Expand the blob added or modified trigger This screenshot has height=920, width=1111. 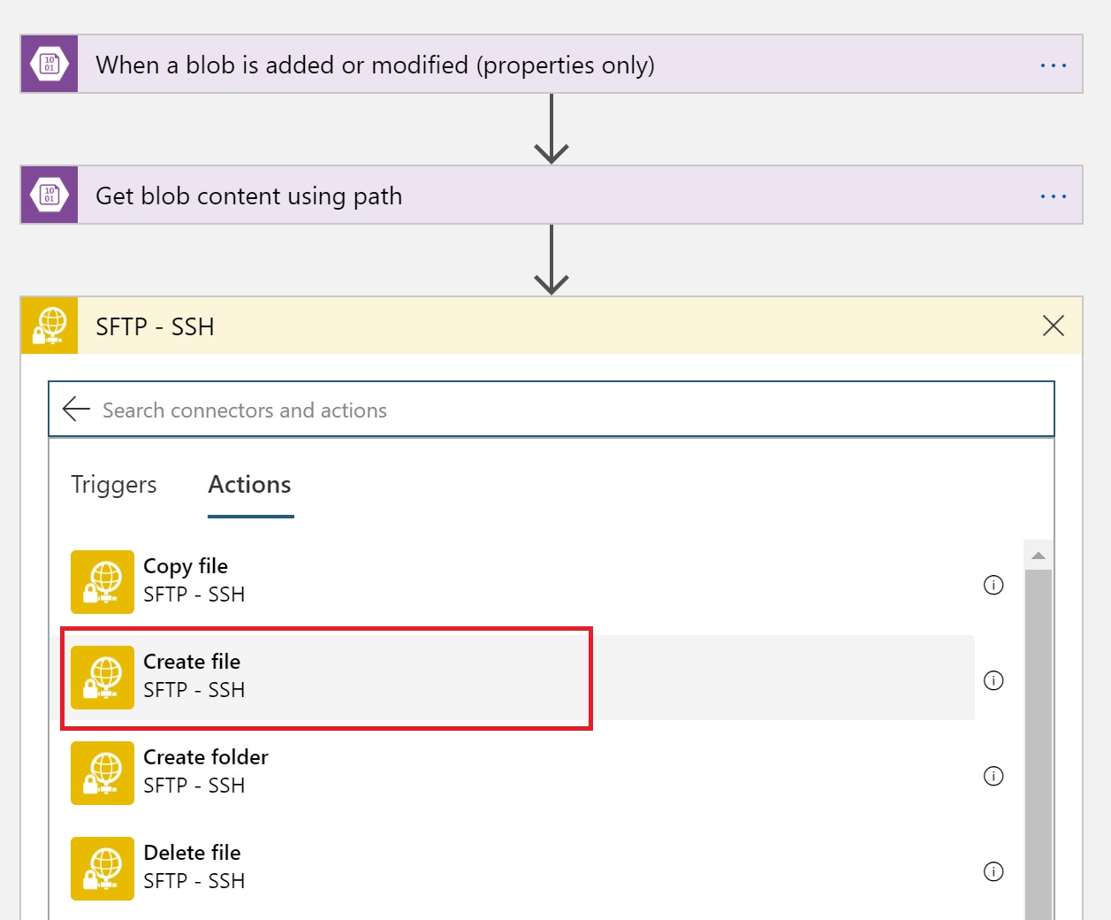coord(375,65)
